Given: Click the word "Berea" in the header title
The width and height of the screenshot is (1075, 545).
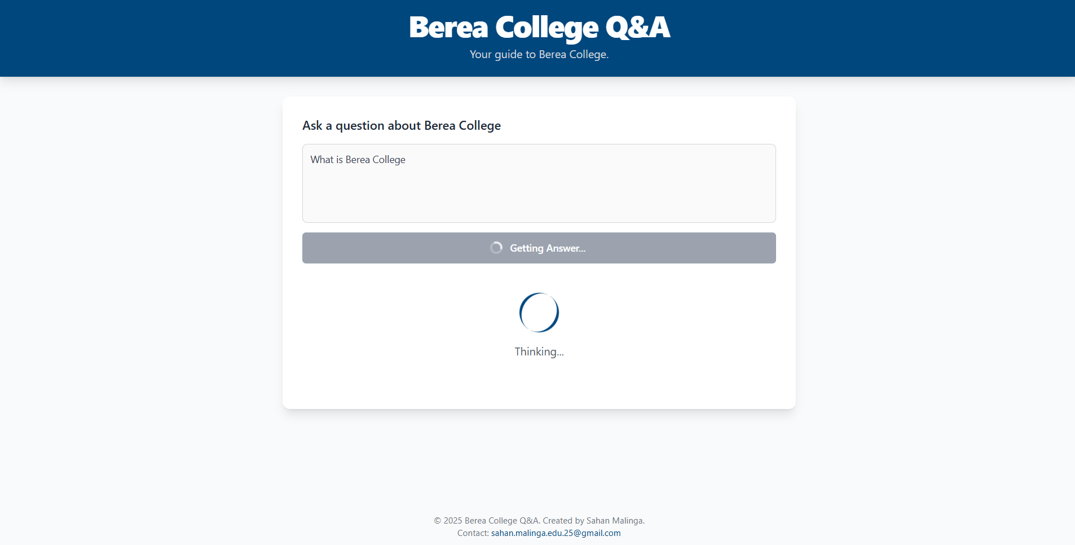Looking at the screenshot, I should 448,27.
